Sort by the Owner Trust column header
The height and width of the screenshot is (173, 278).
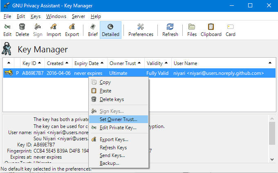pos(126,63)
